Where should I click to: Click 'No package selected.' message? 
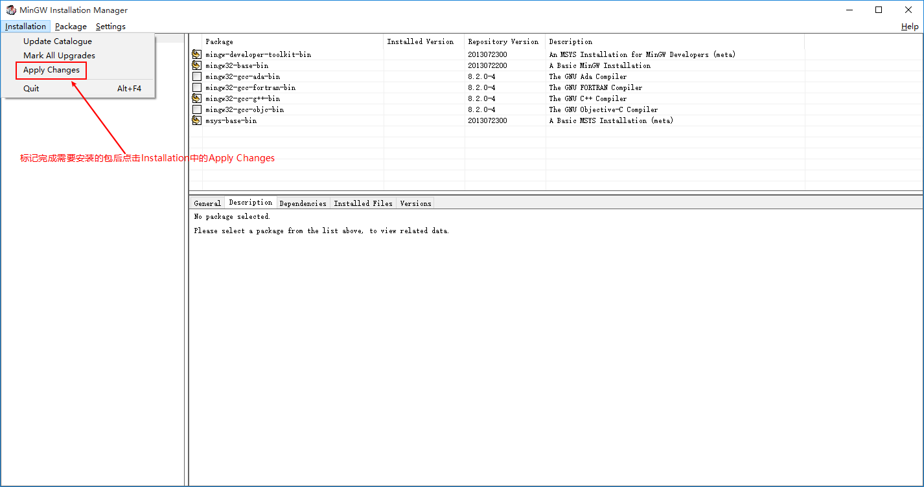pos(232,216)
